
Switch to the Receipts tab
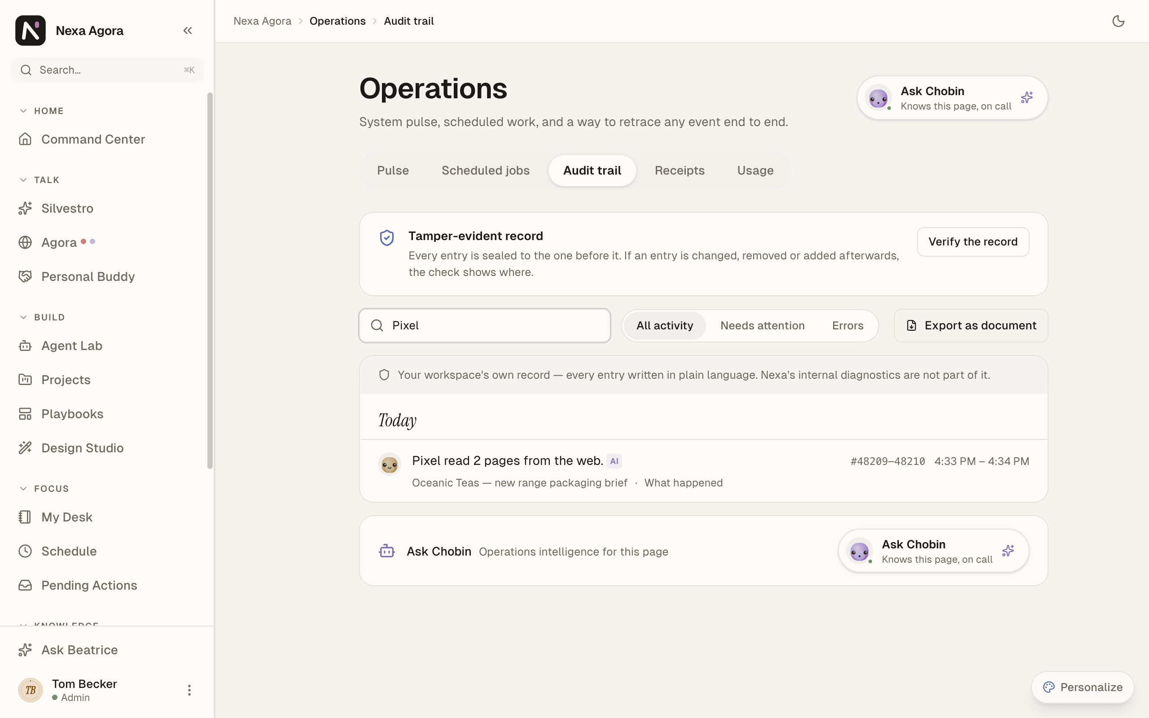[x=680, y=171]
